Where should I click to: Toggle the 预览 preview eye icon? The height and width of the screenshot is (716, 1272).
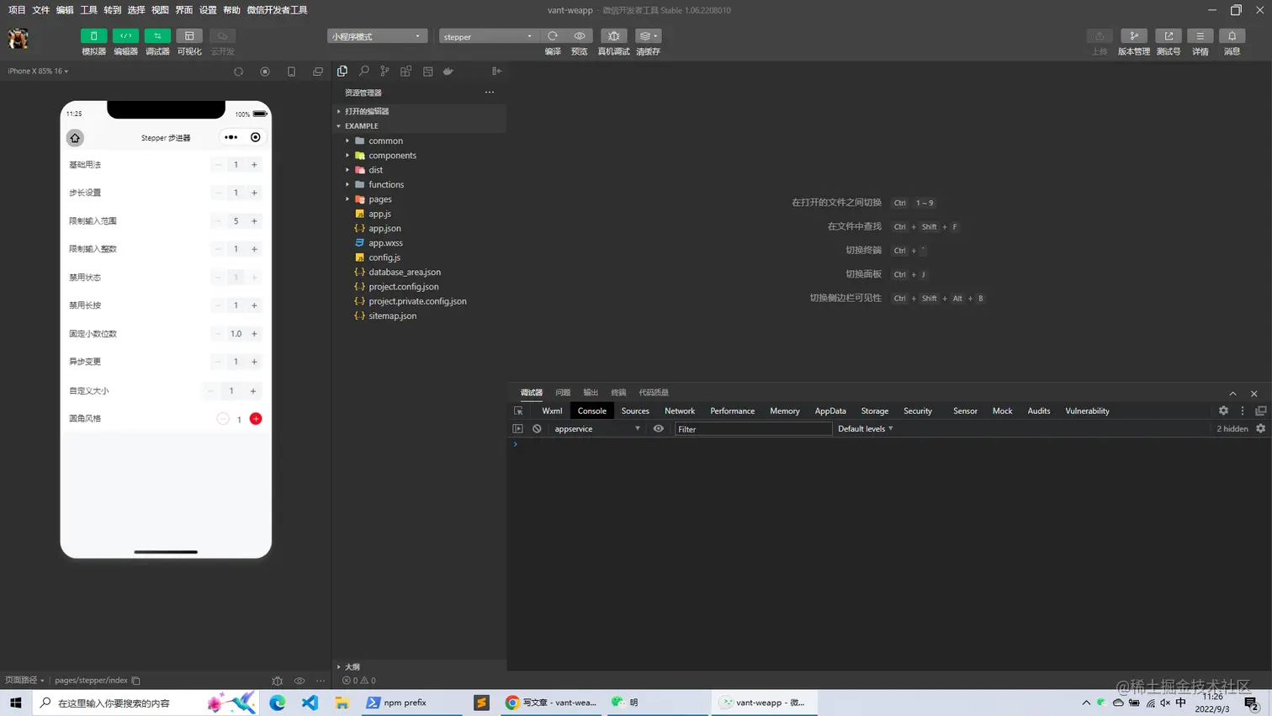(580, 36)
